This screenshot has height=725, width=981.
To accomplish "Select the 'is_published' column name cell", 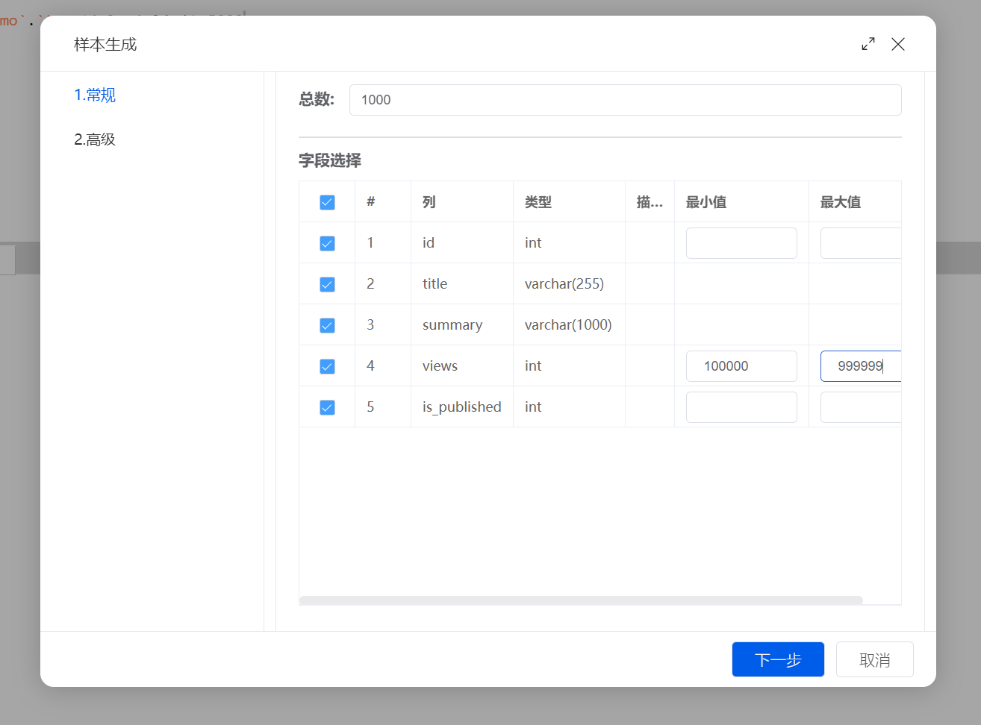I will pos(461,407).
